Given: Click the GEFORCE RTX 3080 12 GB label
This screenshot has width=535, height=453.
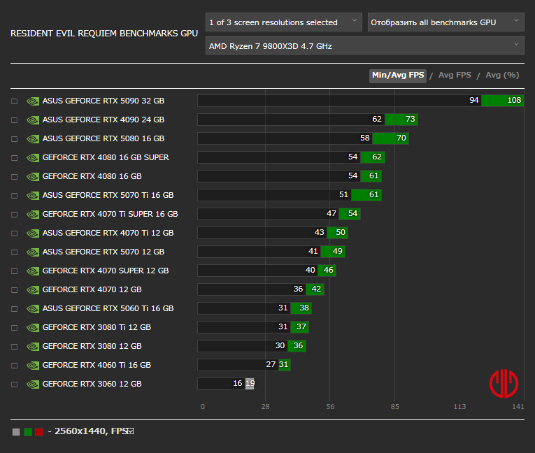Looking at the screenshot, I should [92, 346].
